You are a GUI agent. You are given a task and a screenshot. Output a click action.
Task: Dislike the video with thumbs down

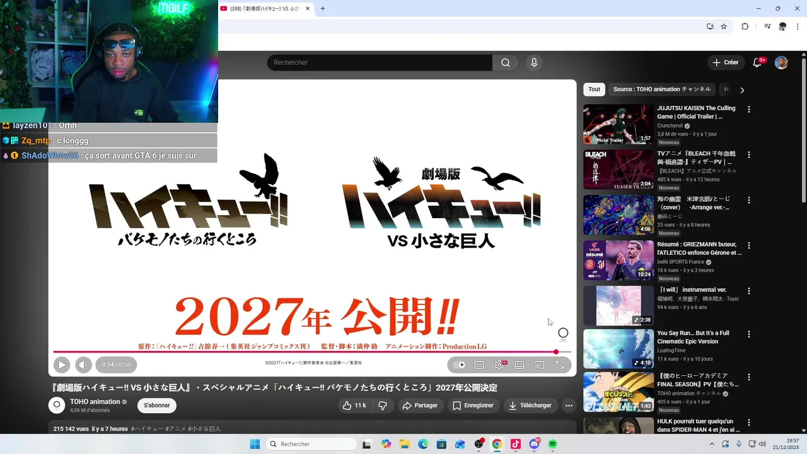click(x=382, y=405)
